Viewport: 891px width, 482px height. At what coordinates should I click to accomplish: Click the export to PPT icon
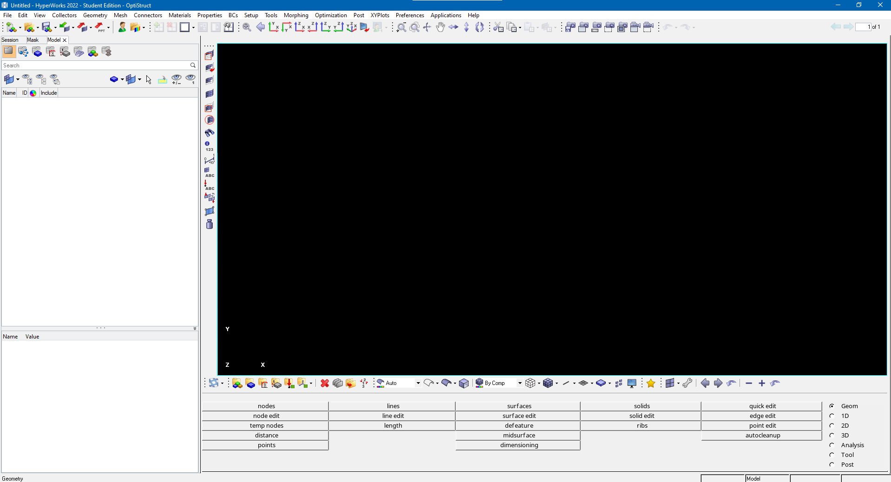point(100,27)
